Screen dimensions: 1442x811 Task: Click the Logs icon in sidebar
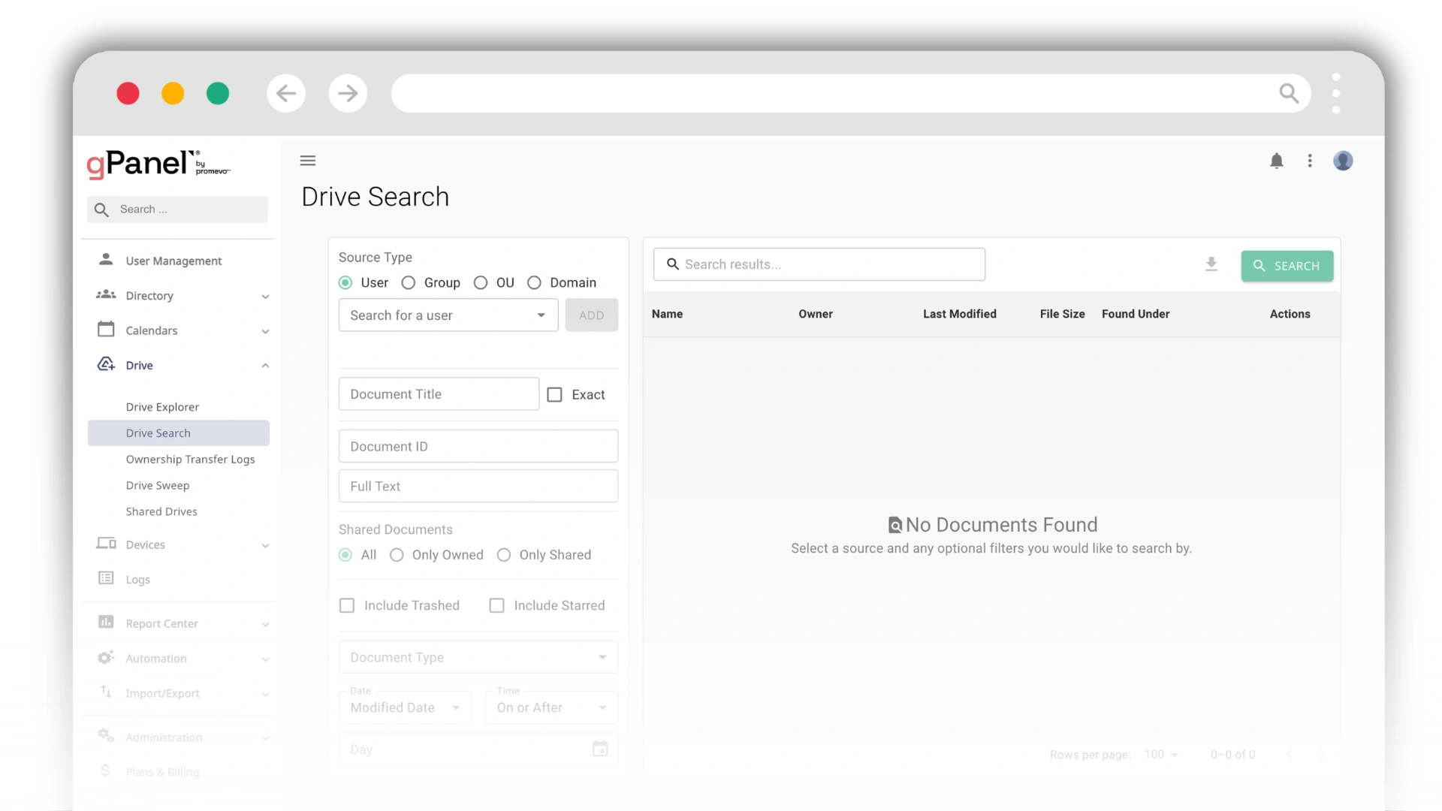(x=106, y=578)
